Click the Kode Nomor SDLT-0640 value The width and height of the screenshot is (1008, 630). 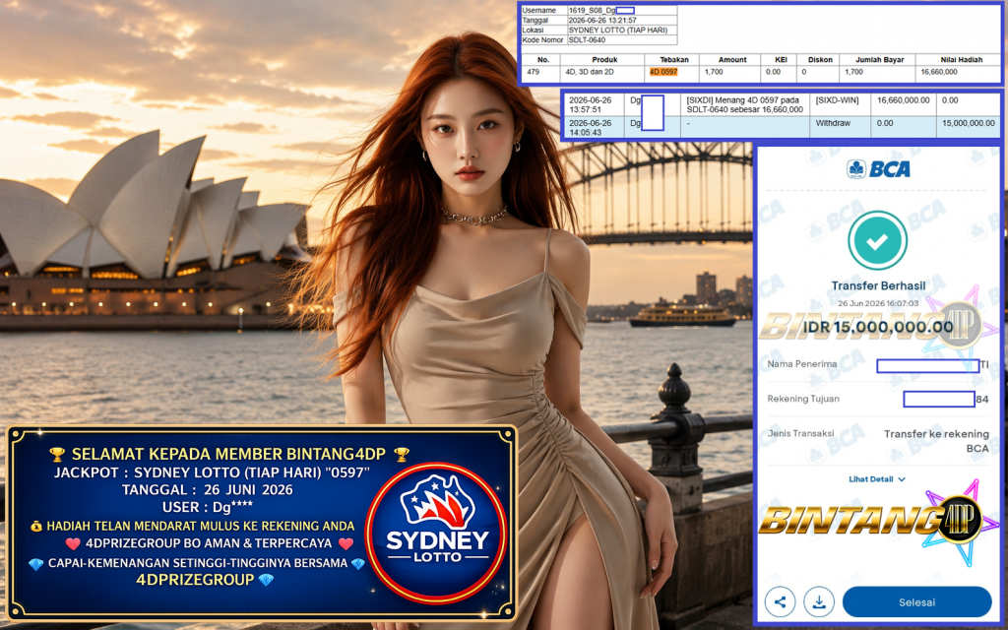click(x=587, y=39)
